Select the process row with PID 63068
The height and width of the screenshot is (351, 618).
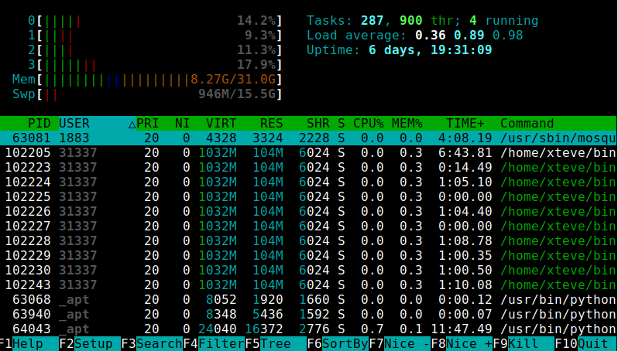(309, 300)
